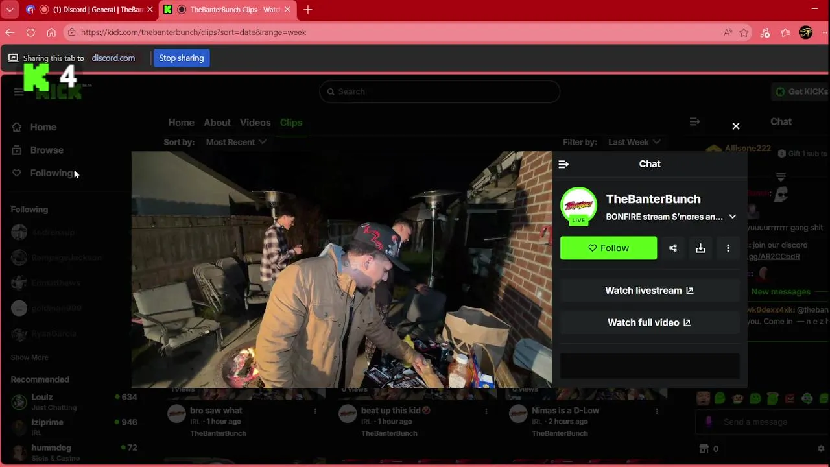Minimize the browser window
The image size is (830, 467).
click(x=815, y=9)
